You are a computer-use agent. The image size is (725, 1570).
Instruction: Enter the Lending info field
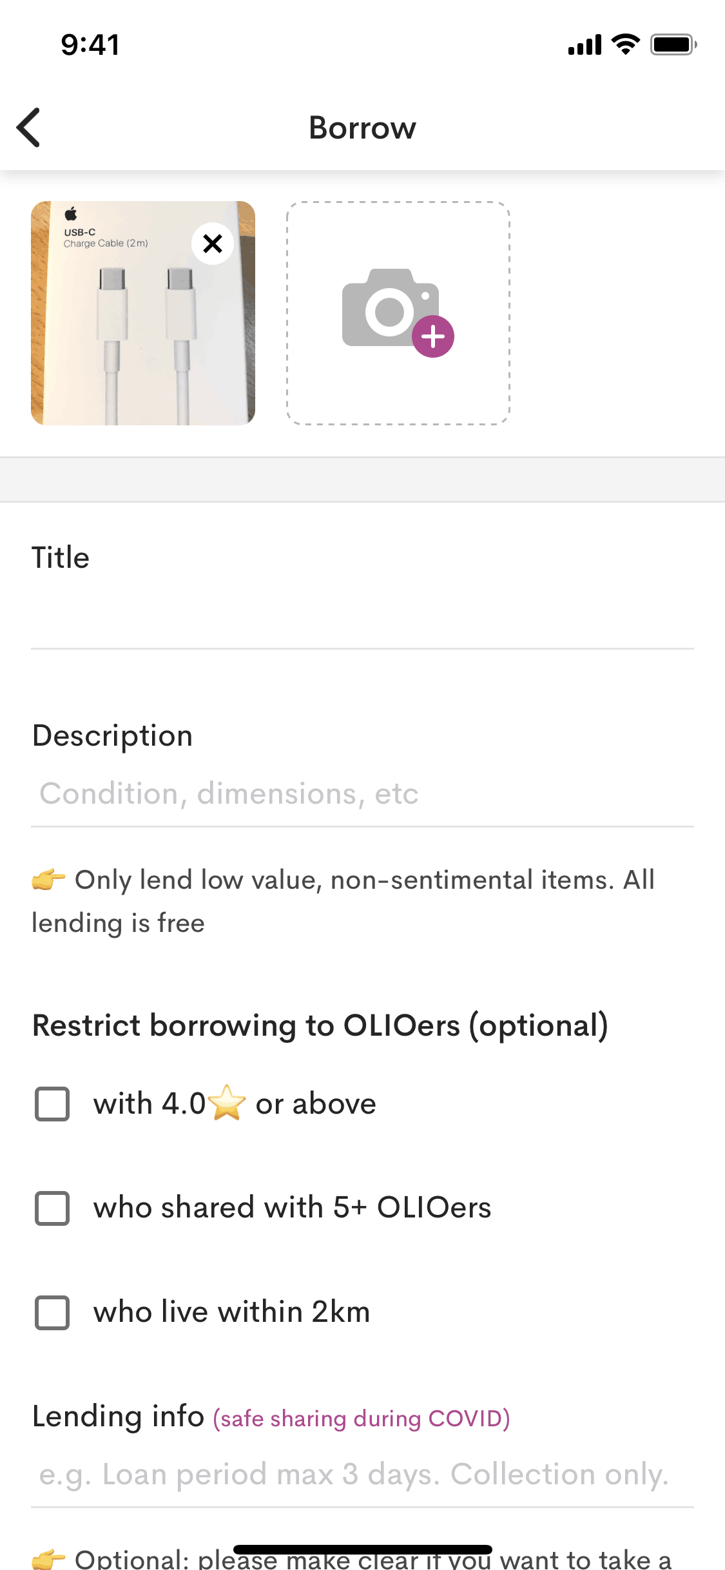(x=362, y=1474)
